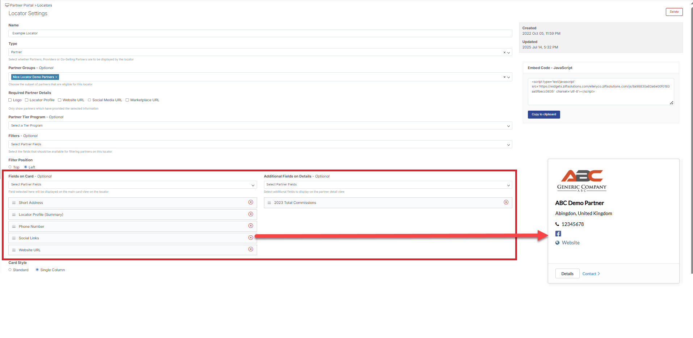Image resolution: width=693 pixels, height=338 pixels.
Task: Open the Fields on Card dropdown
Action: point(133,185)
